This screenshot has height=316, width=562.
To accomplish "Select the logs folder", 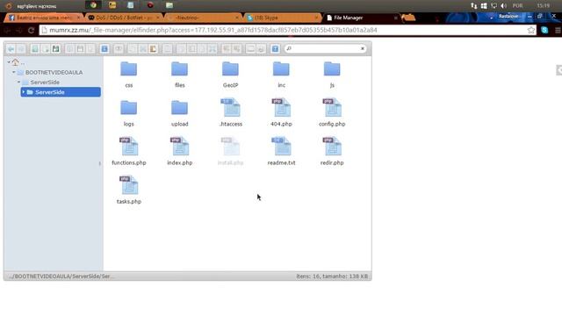I will pyautogui.click(x=129, y=113).
